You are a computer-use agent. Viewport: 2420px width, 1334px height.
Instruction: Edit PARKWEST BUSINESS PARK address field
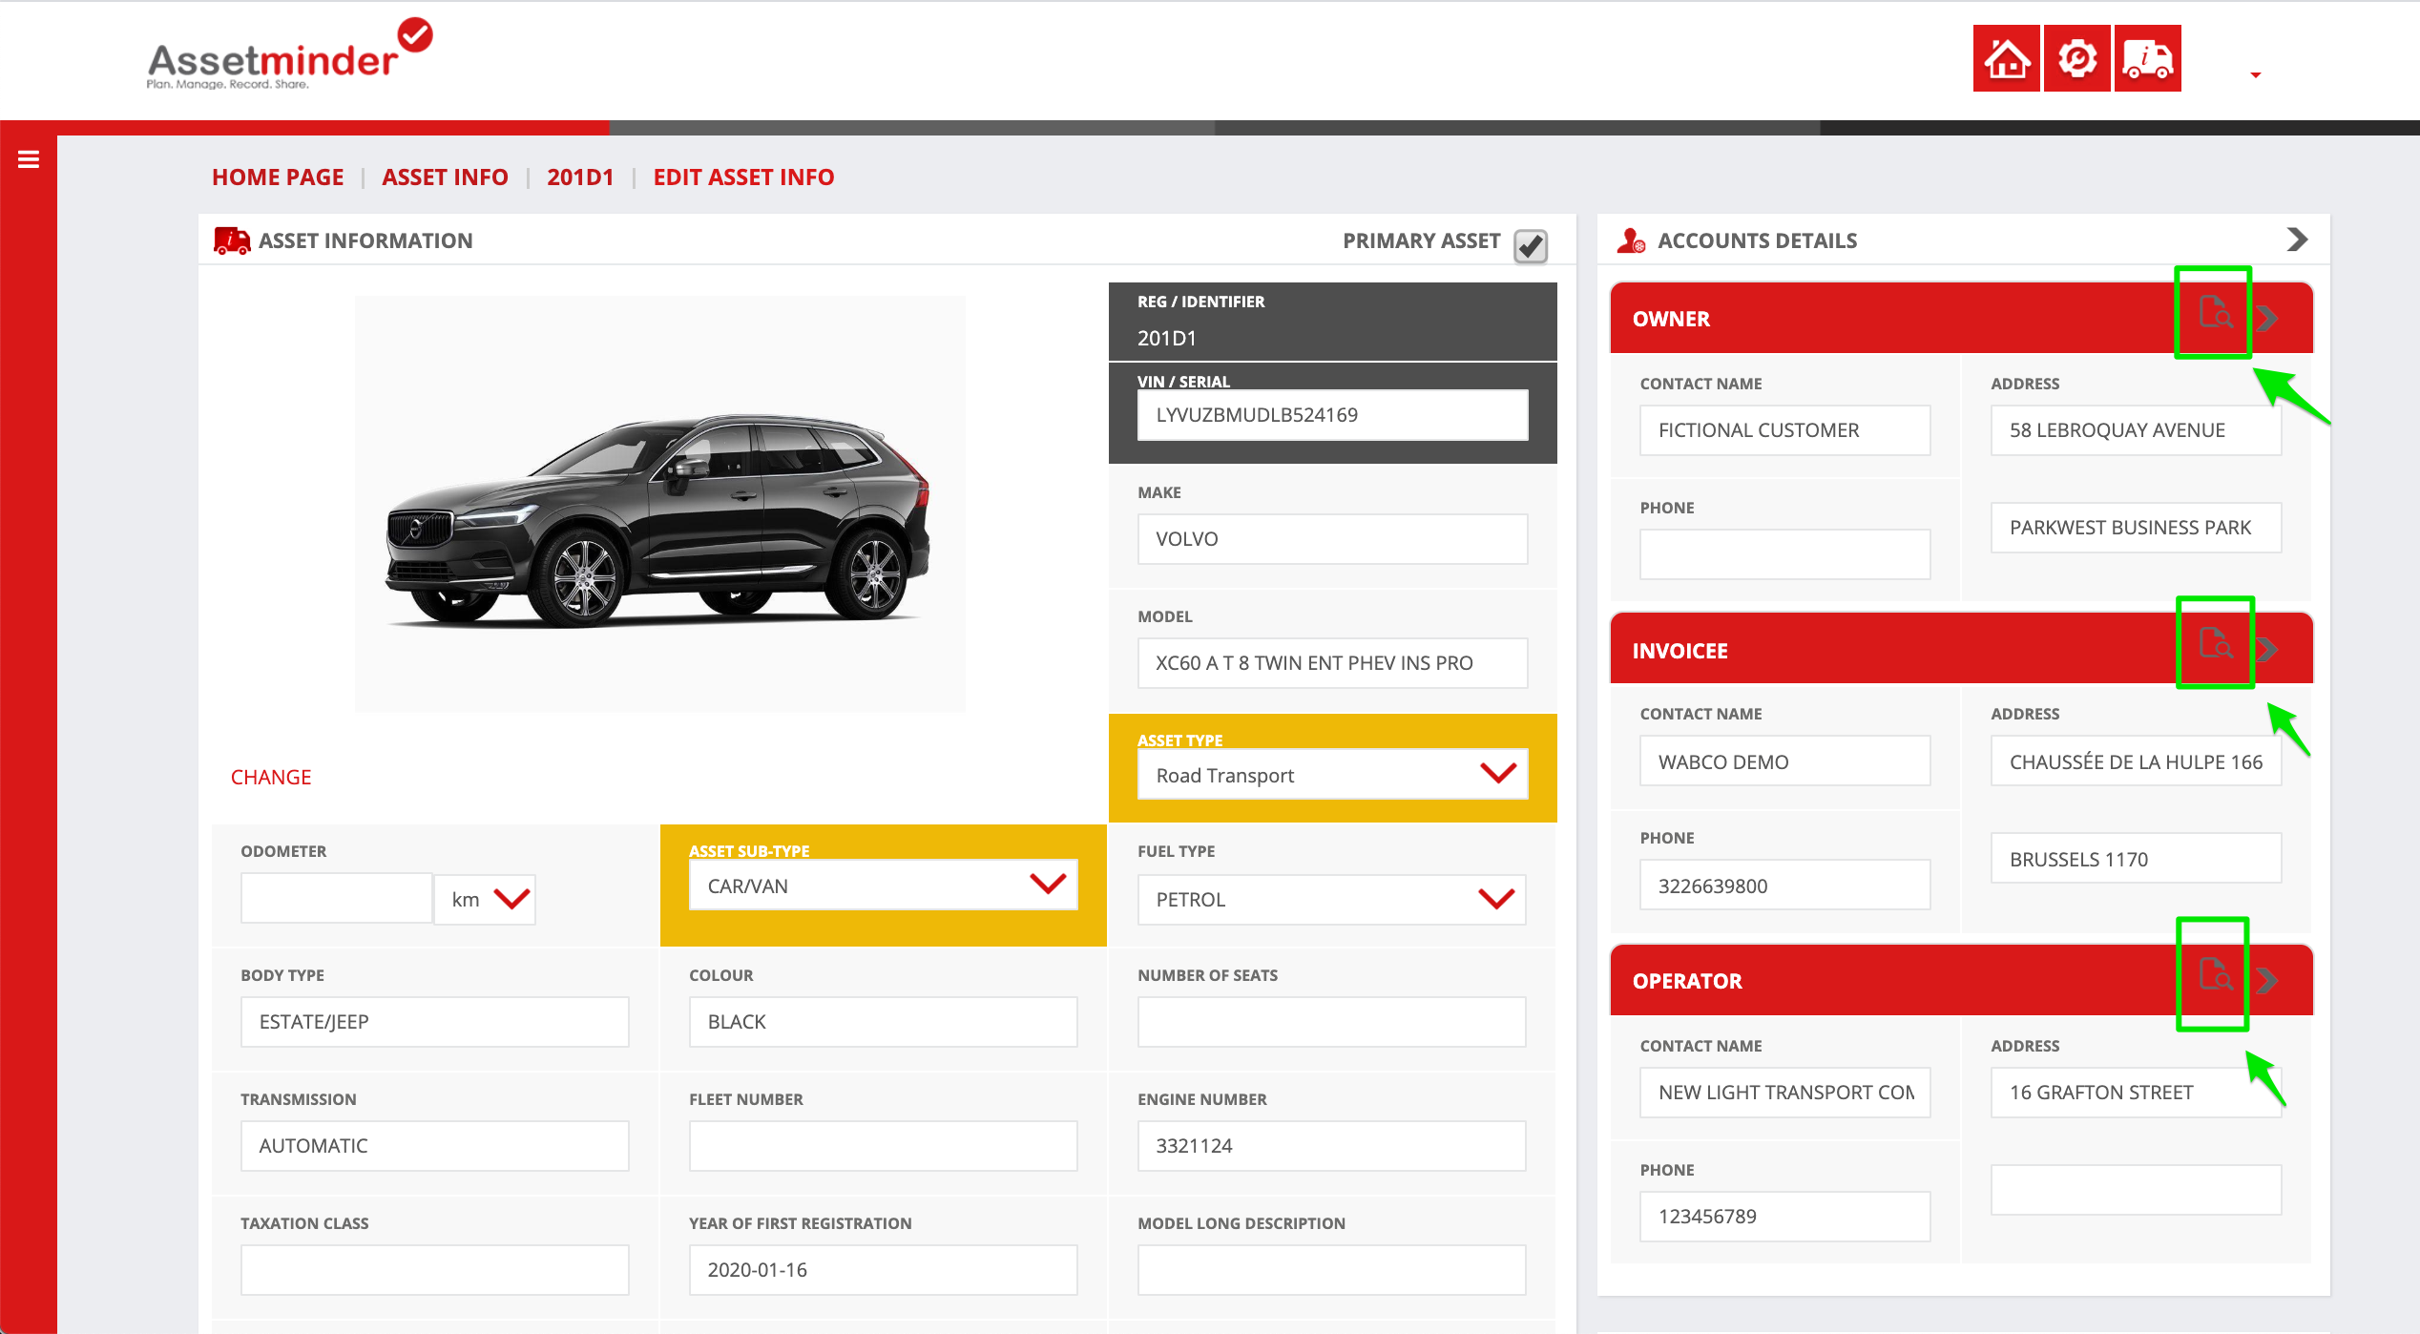tap(2136, 527)
